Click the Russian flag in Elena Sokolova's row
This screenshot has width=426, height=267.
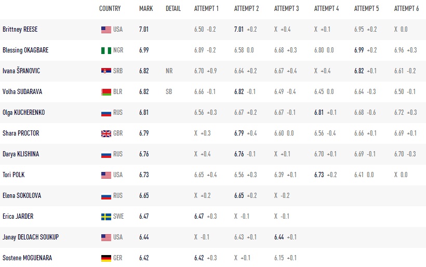point(106,196)
